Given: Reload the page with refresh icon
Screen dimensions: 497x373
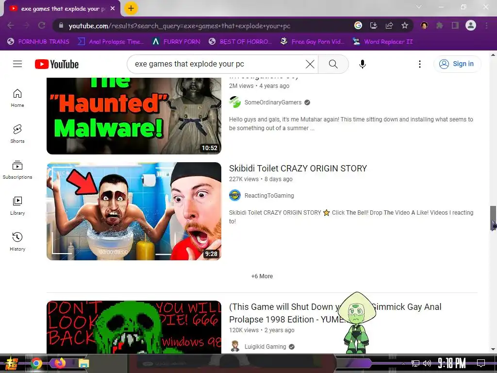Looking at the screenshot, I should [42, 25].
